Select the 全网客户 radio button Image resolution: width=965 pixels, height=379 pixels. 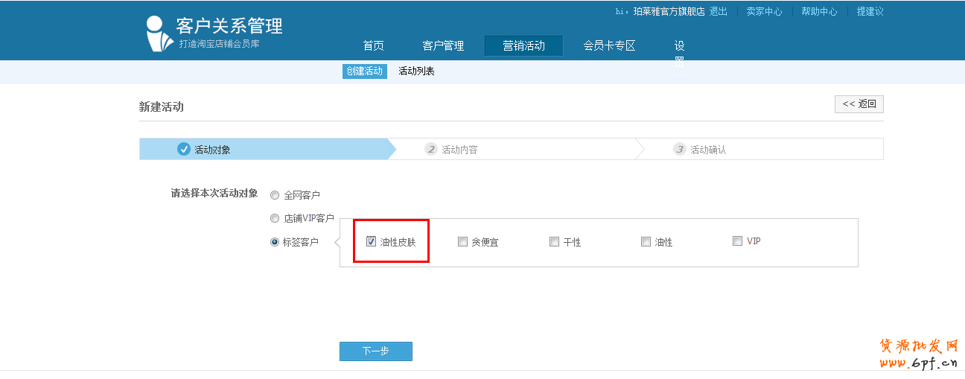(275, 195)
